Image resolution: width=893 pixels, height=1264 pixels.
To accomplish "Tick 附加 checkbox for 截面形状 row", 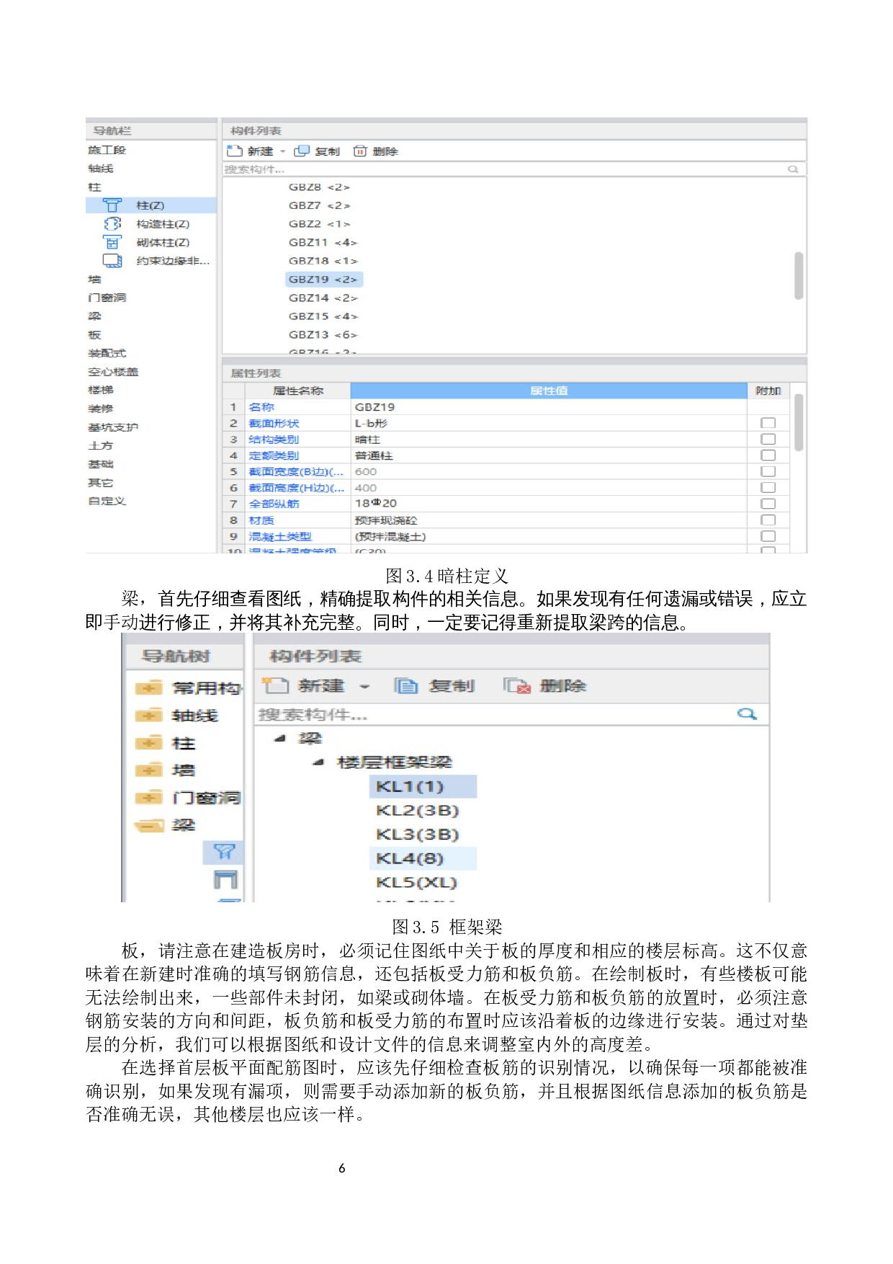I will [x=768, y=423].
